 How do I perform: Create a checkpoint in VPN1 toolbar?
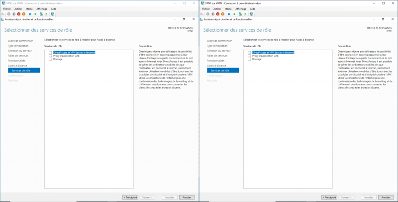tap(240, 14)
